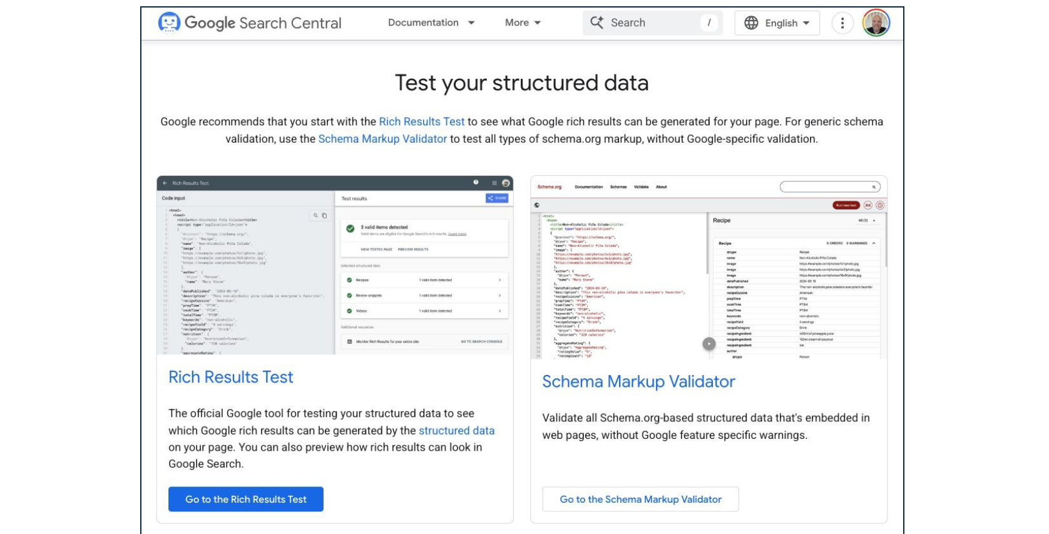The image size is (1049, 534).
Task: Click the play arrow on the Schema validator thumbnail
Action: coord(709,344)
